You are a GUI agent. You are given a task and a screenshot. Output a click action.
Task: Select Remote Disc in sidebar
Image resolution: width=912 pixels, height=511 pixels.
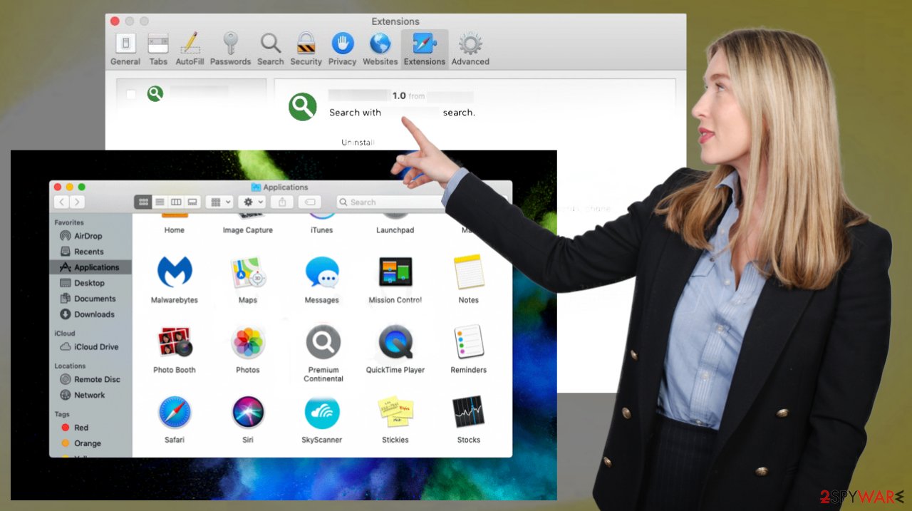pyautogui.click(x=97, y=380)
